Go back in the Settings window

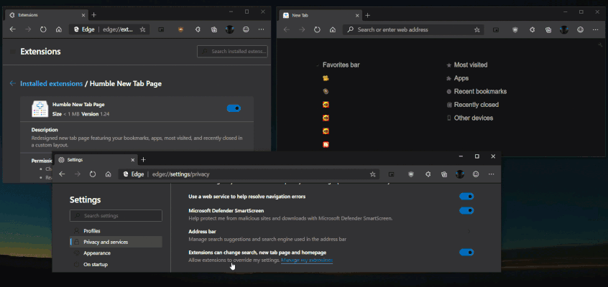(x=62, y=174)
